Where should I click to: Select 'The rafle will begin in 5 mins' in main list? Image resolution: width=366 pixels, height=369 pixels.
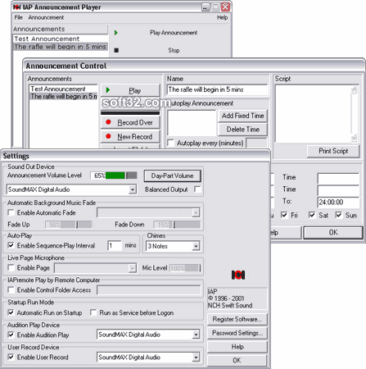click(x=60, y=47)
